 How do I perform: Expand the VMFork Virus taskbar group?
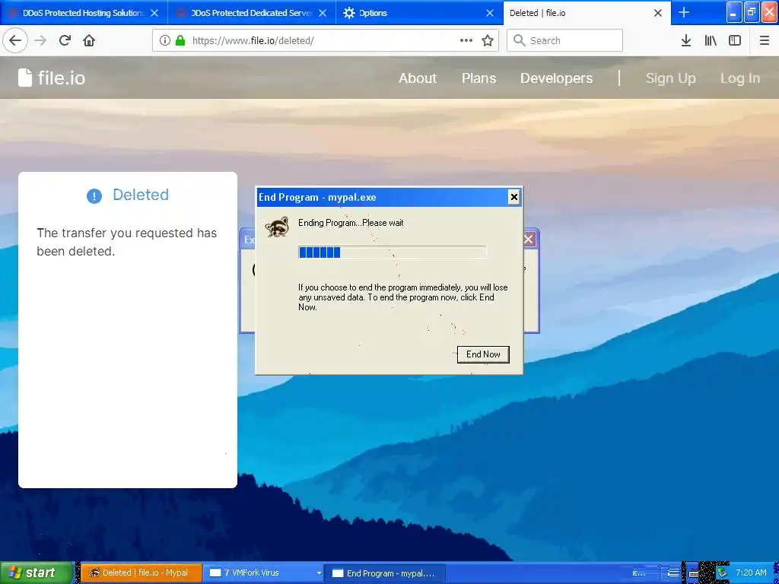(263, 573)
